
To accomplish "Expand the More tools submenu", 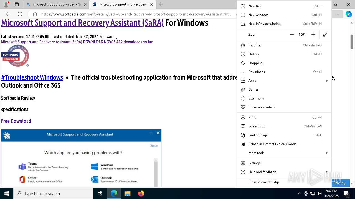I will (284, 153).
